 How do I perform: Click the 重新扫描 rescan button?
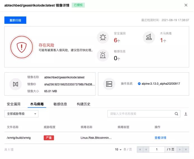coord(15,20)
